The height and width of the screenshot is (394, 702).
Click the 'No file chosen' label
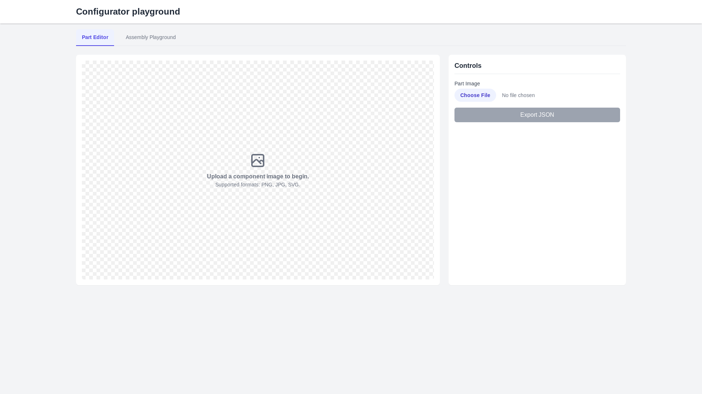pyautogui.click(x=518, y=95)
